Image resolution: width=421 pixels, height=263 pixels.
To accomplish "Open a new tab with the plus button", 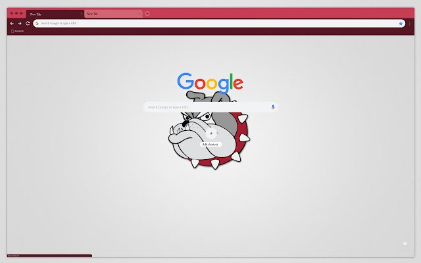I will point(147,14).
